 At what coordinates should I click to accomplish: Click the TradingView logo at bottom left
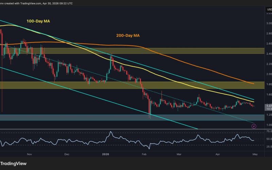[x=13, y=164]
